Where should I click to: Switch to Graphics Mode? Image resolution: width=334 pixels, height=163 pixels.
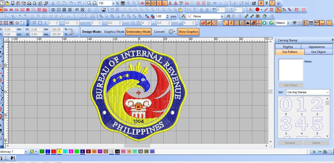(x=114, y=32)
